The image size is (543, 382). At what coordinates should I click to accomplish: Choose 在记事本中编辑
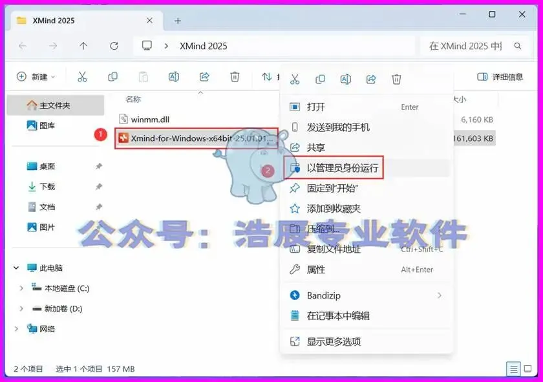367,315
